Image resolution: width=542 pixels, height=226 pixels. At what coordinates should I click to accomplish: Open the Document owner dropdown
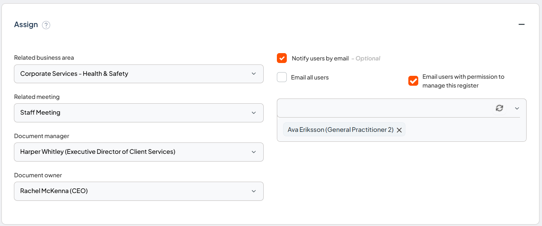[139, 191]
